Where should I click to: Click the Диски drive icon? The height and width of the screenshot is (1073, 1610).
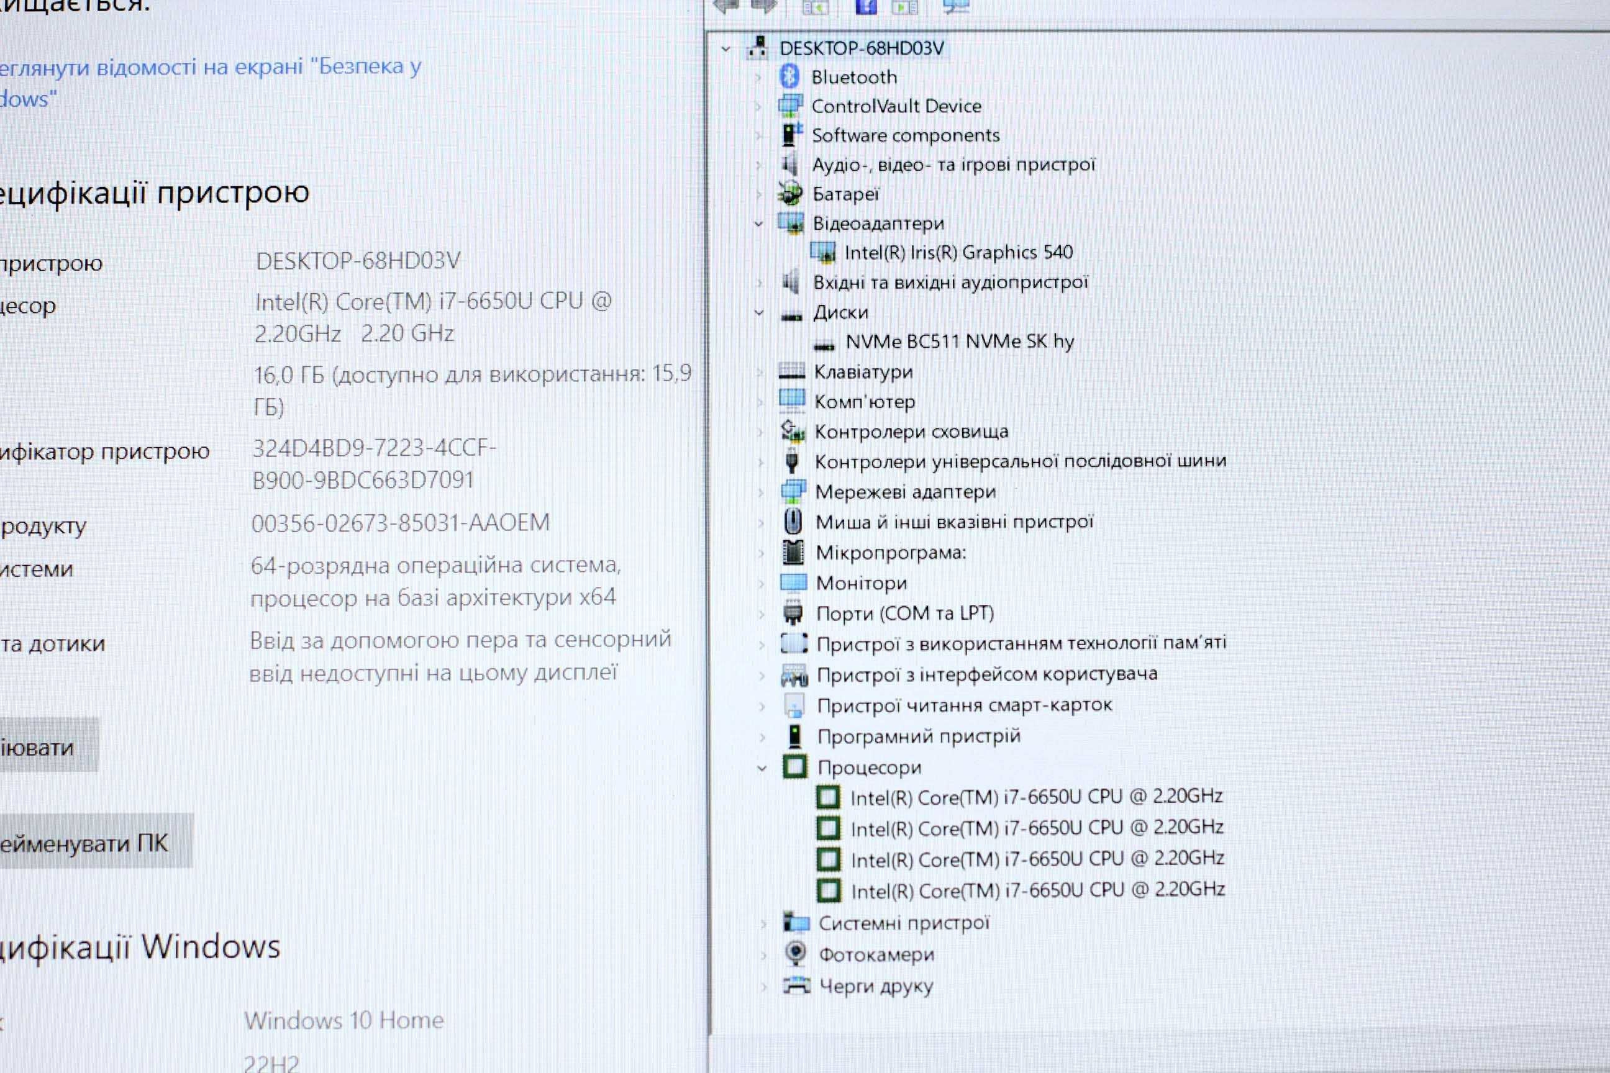pyautogui.click(x=791, y=315)
